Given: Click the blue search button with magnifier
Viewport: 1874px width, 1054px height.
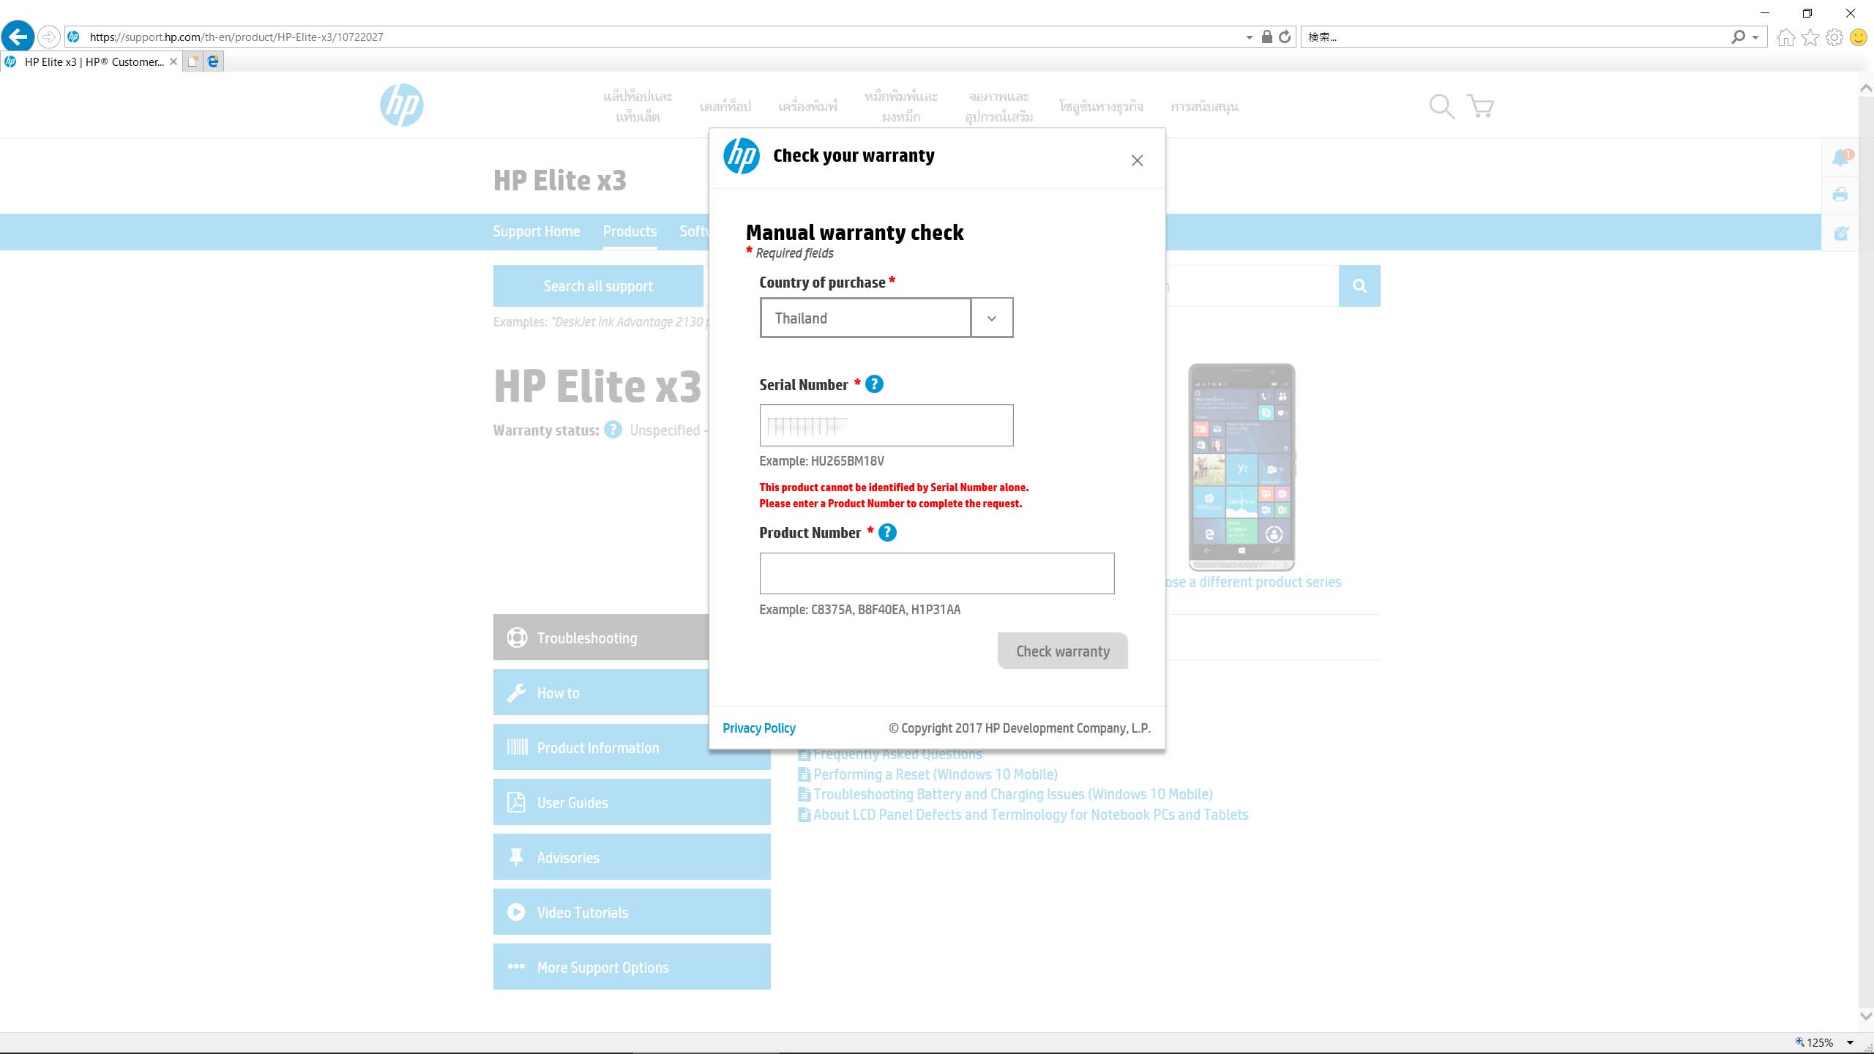Looking at the screenshot, I should pos(1359,286).
